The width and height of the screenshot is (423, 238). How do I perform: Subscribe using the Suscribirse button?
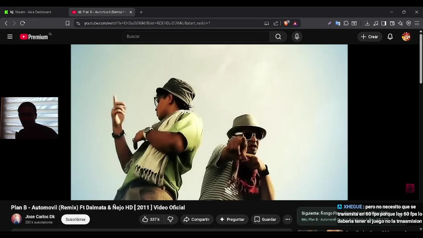75,219
